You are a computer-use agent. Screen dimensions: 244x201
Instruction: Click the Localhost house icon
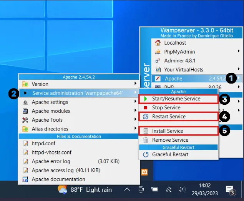tap(158, 43)
